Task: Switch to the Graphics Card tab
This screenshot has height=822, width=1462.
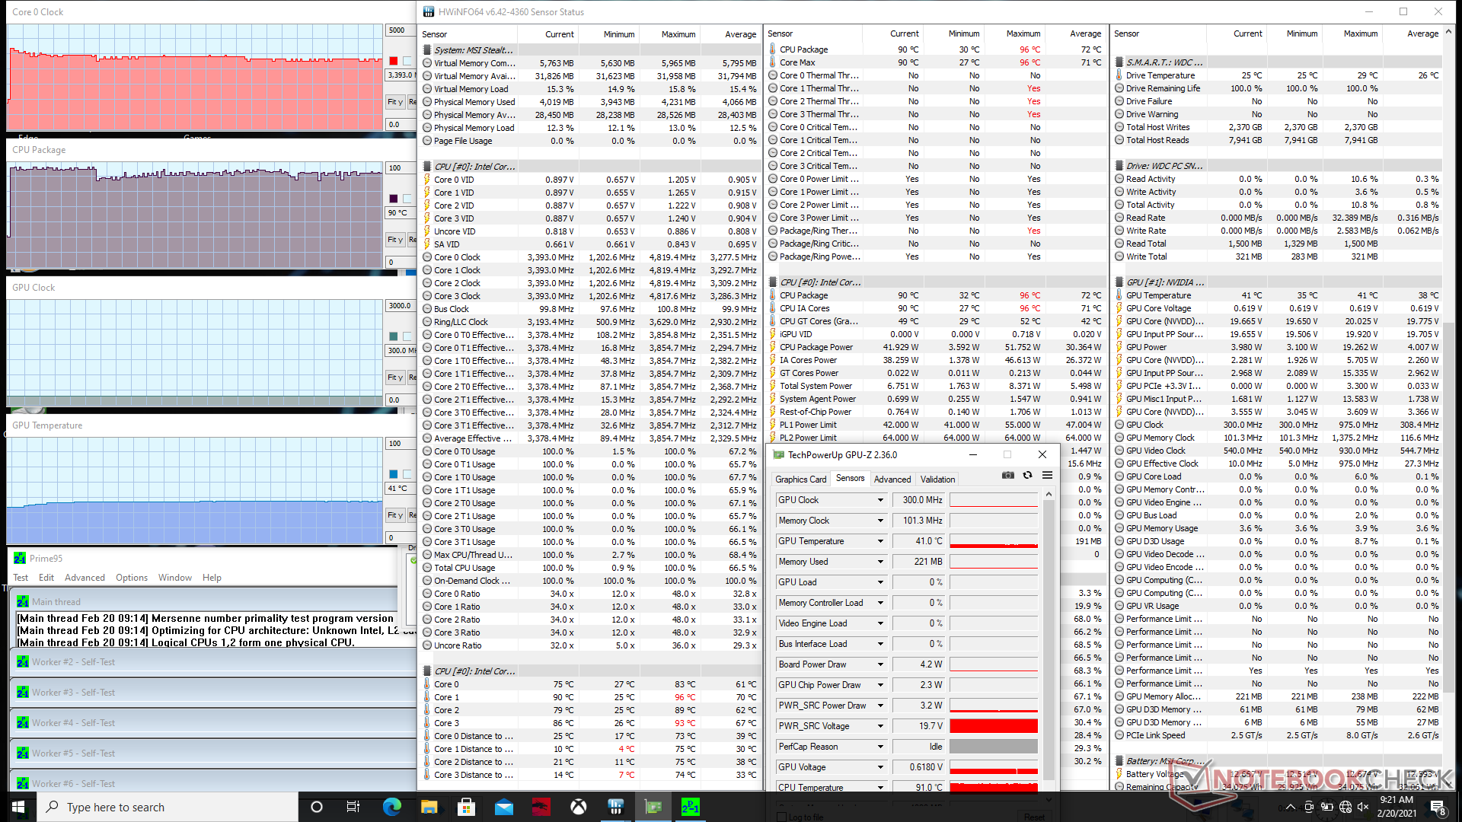Action: tap(800, 479)
